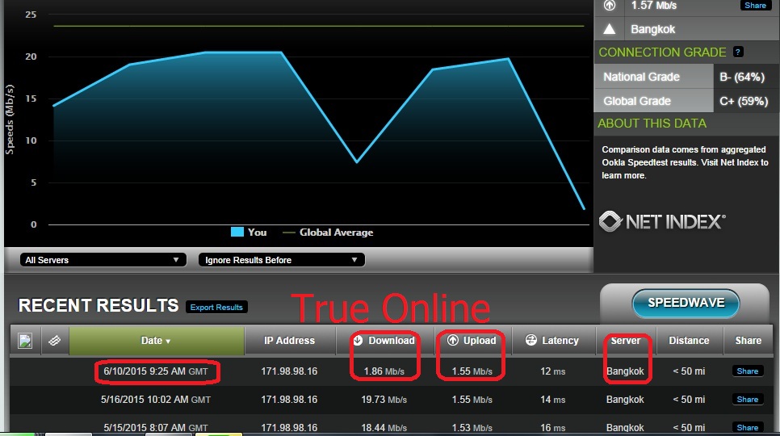Click the 12 ms latency value
This screenshot has height=436, width=780.
tap(552, 371)
